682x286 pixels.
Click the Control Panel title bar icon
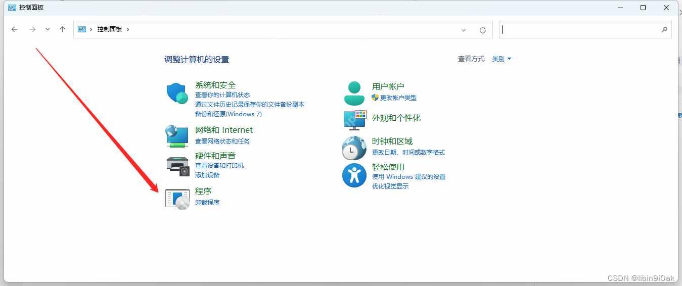(x=12, y=8)
